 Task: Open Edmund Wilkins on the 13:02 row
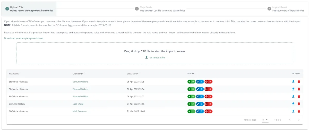pyautogui.click(x=80, y=97)
